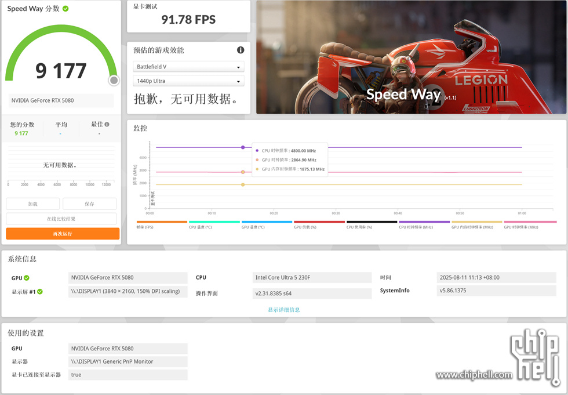Click the purple data point on the CPU clock line
This screenshot has width=568, height=395.
pos(243,147)
